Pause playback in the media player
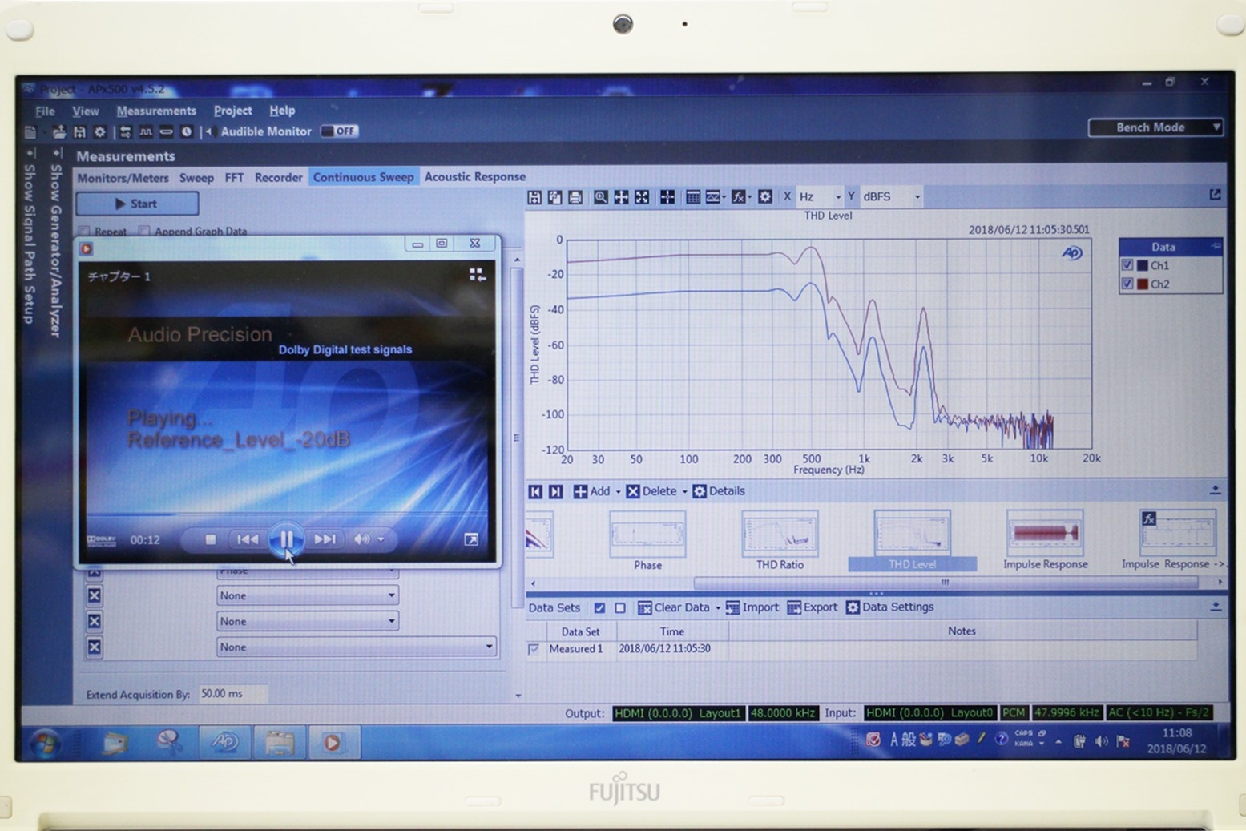 click(x=286, y=539)
